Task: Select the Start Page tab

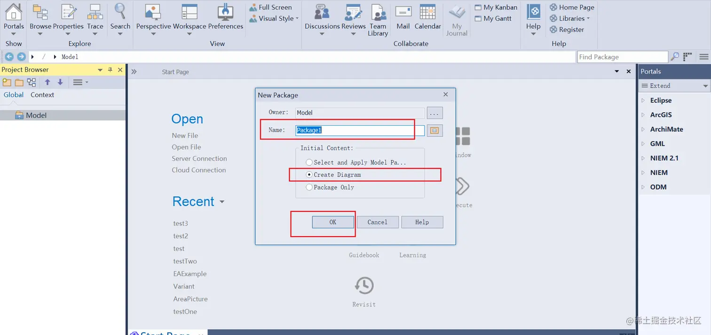Action: [x=175, y=72]
